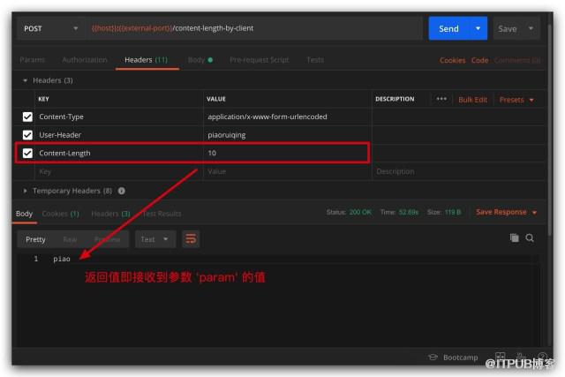Click the search response icon
This screenshot has height=377, width=565.
(x=530, y=238)
